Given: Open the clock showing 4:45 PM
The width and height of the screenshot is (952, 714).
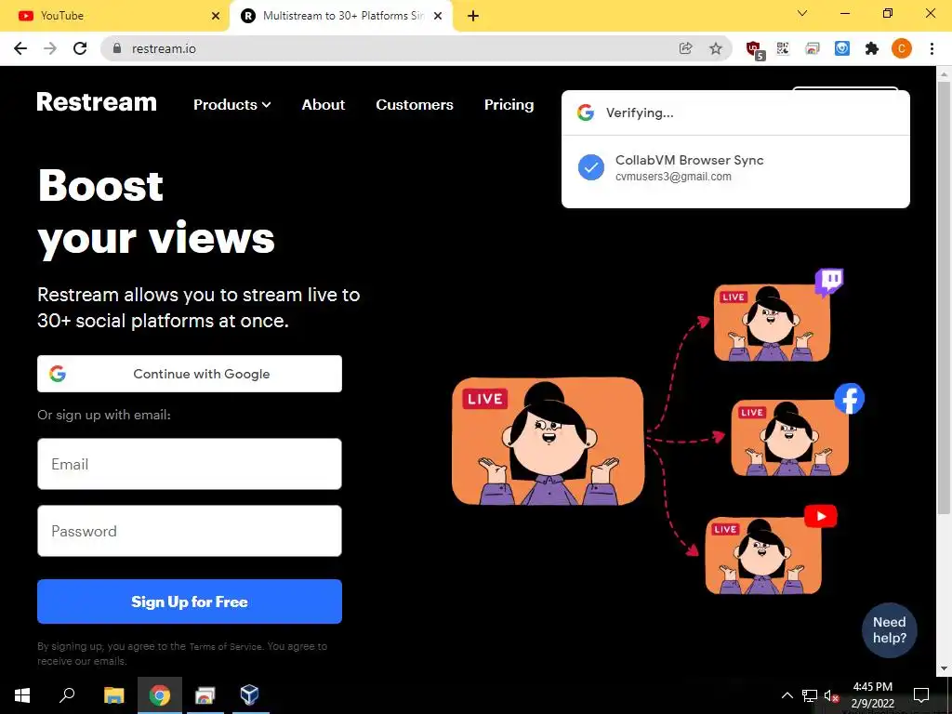Looking at the screenshot, I should coord(872,695).
